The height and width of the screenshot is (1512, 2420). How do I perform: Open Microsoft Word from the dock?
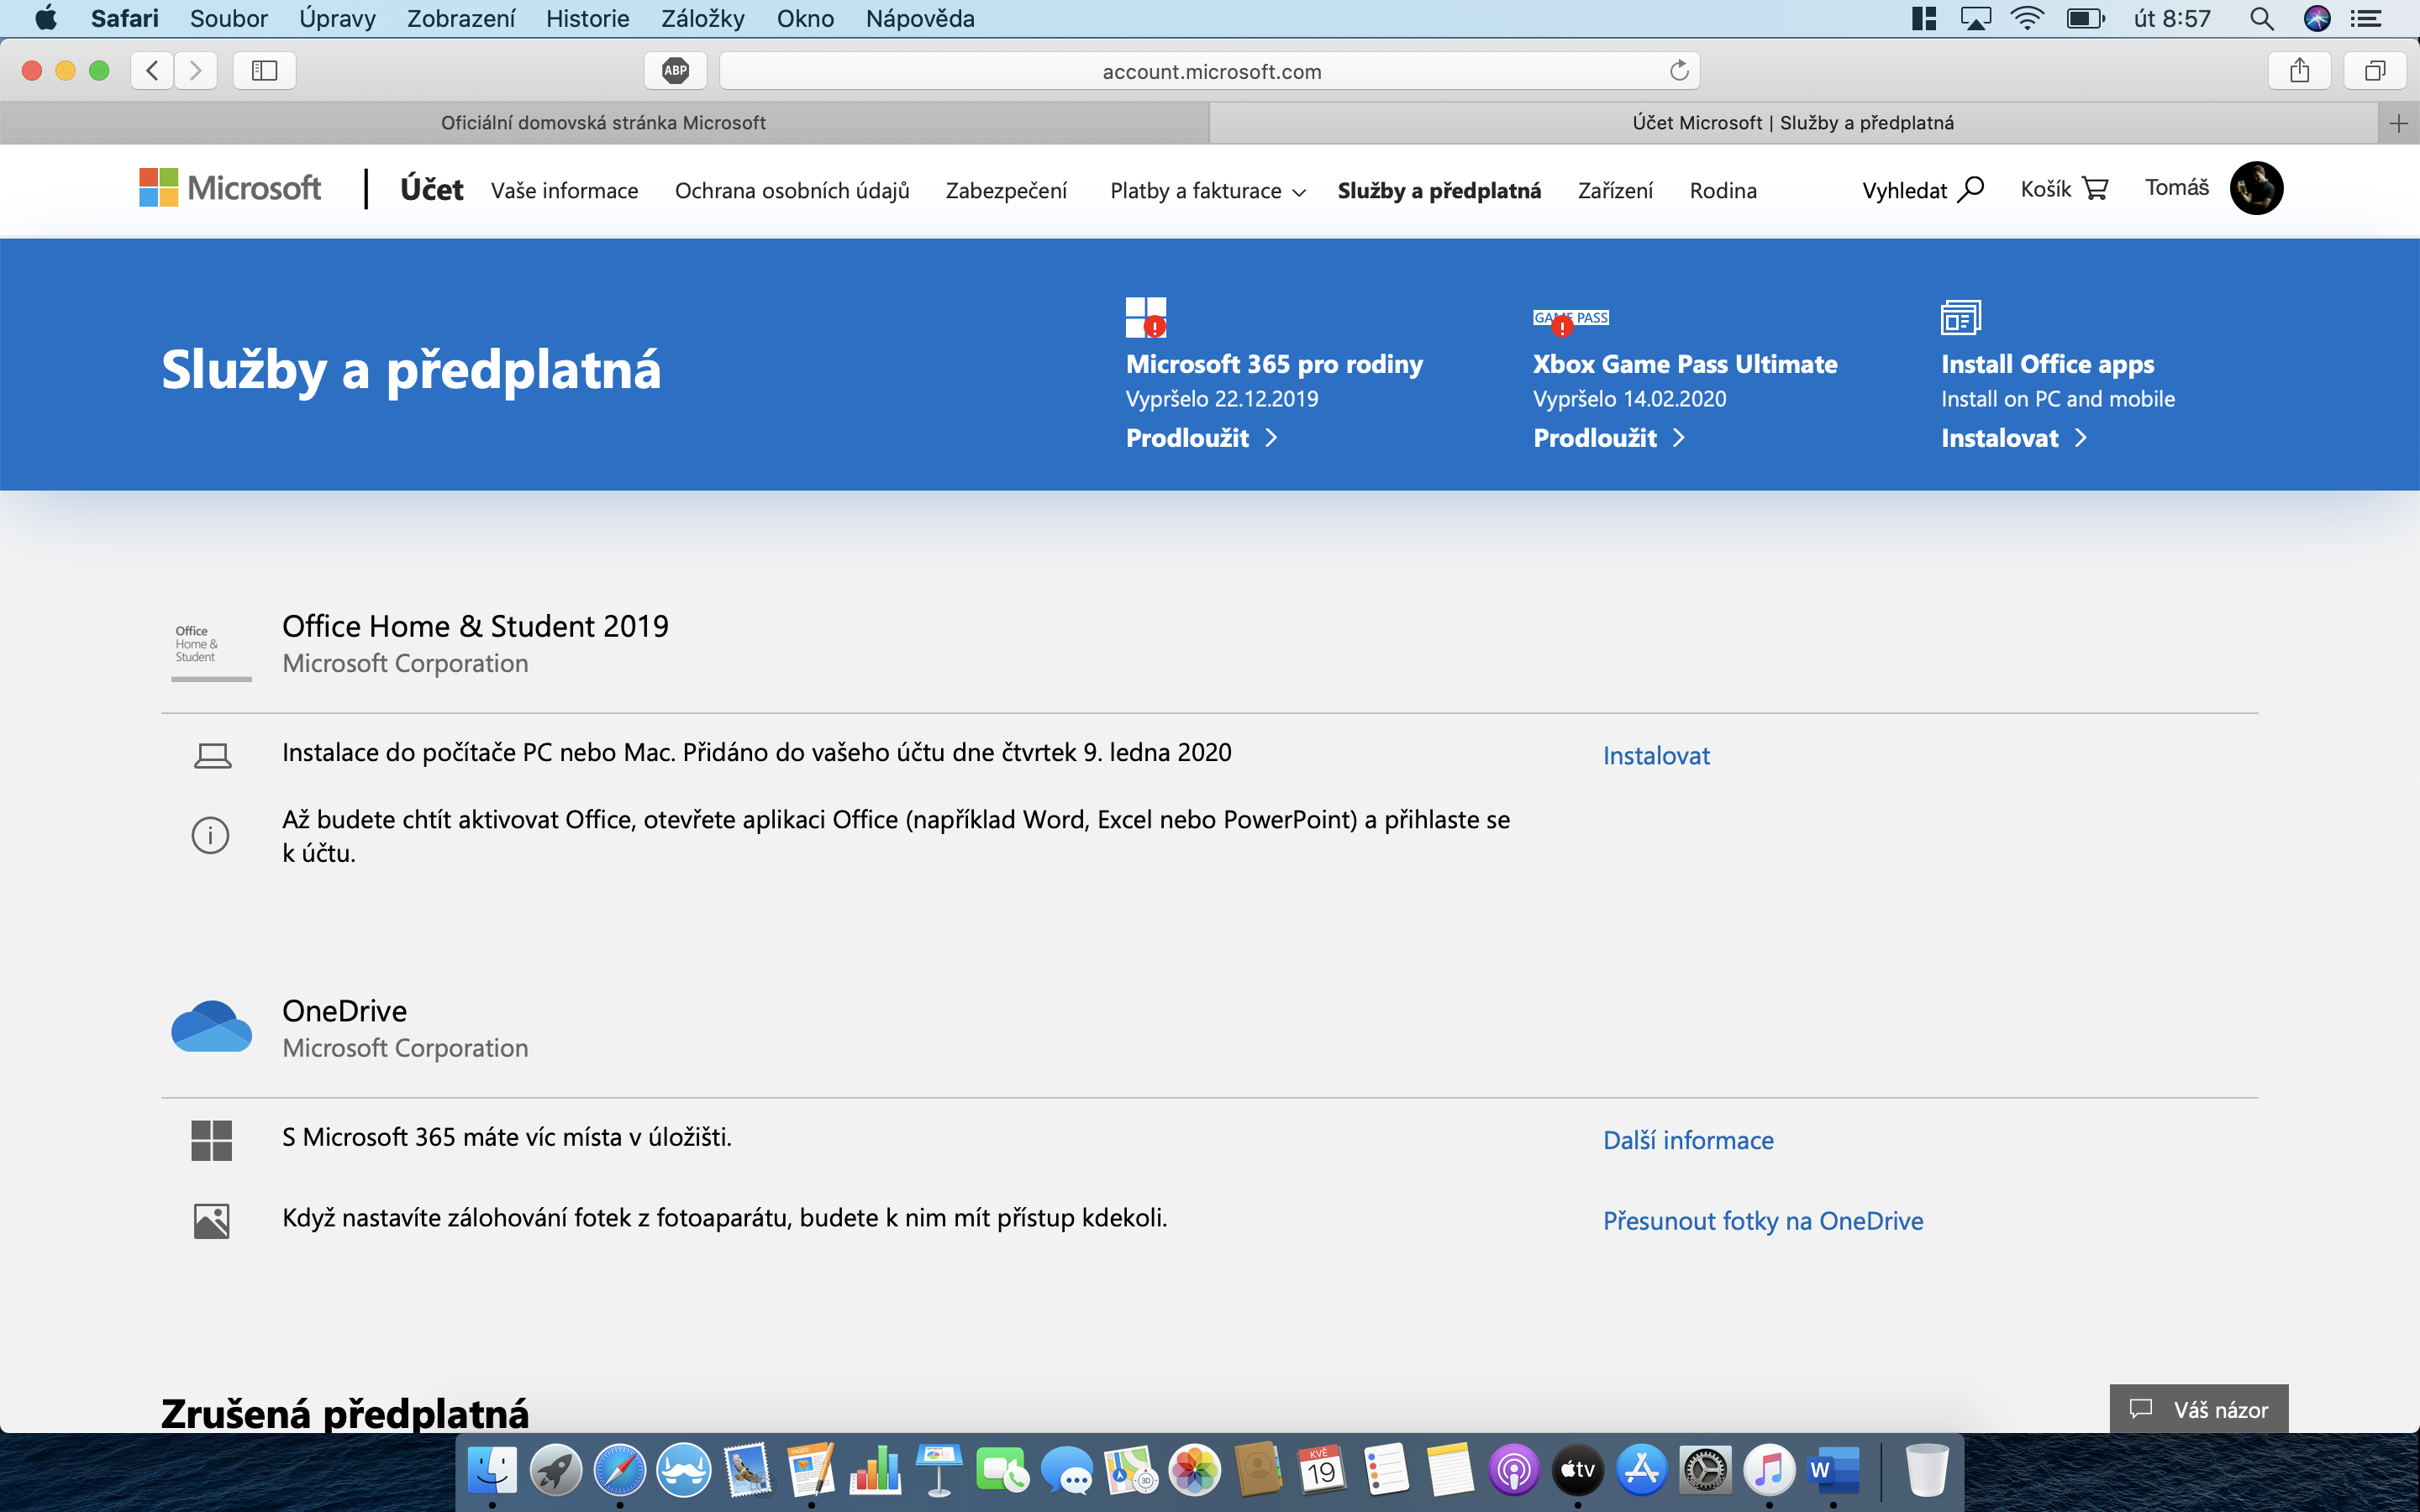pos(1833,1469)
